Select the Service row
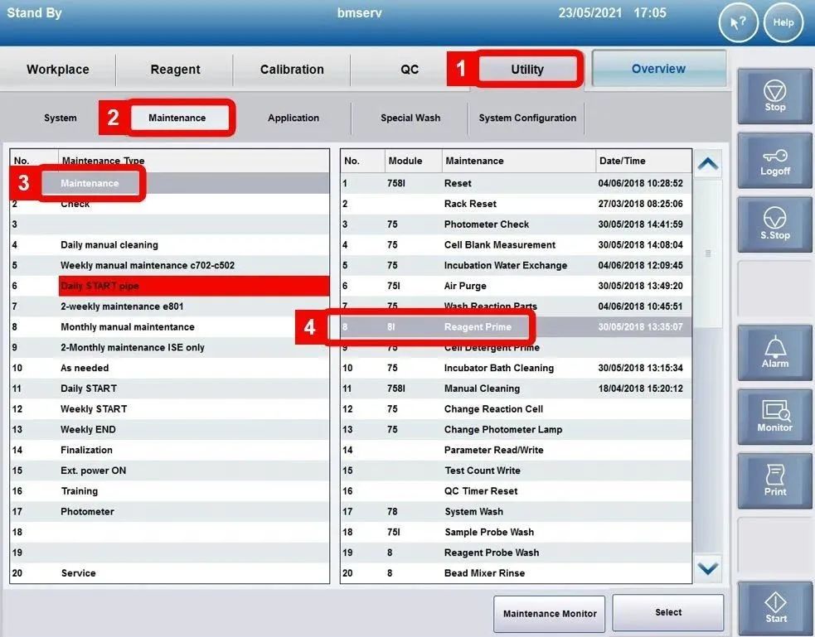 coord(170,572)
